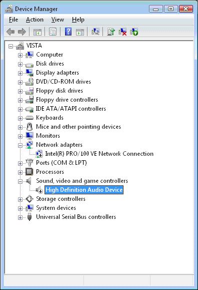Click the Enable device green arrow icon
This screenshot has height=290, width=198.
pos(134,32)
